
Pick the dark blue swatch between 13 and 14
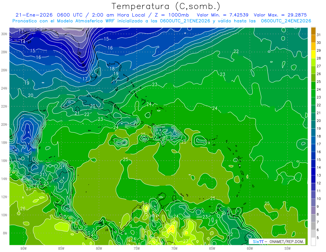[313, 171]
